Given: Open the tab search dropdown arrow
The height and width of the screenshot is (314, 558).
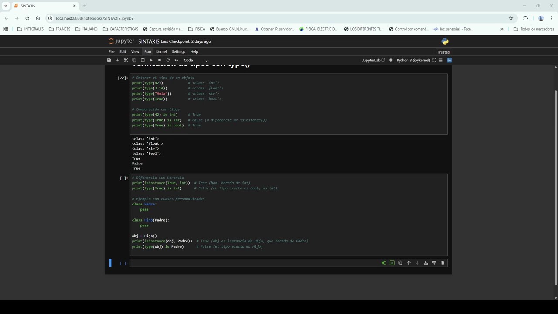Looking at the screenshot, I should [6, 6].
